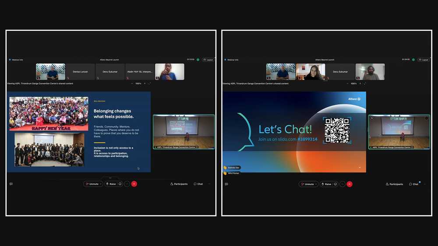Raise hand in the left window

click(x=111, y=184)
